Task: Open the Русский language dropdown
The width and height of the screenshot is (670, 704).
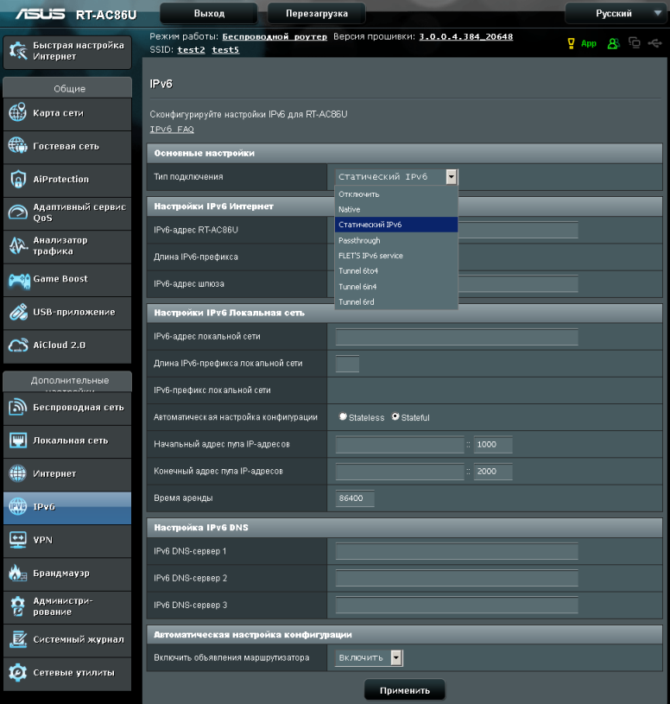Action: pos(616,14)
